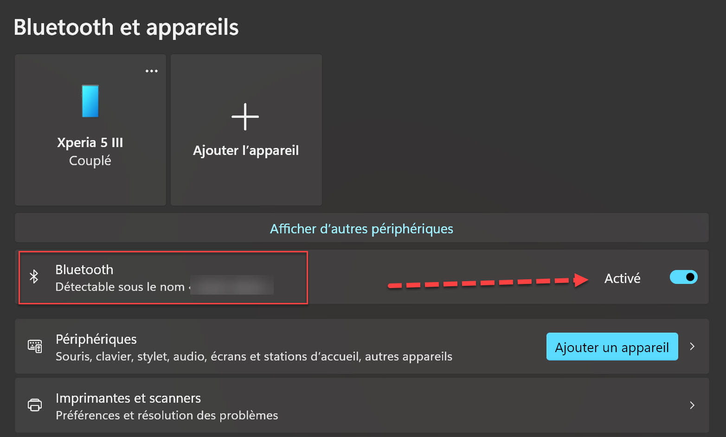The height and width of the screenshot is (437, 726).
Task: Click the Périphériques keyboard icon
Action: coord(35,346)
